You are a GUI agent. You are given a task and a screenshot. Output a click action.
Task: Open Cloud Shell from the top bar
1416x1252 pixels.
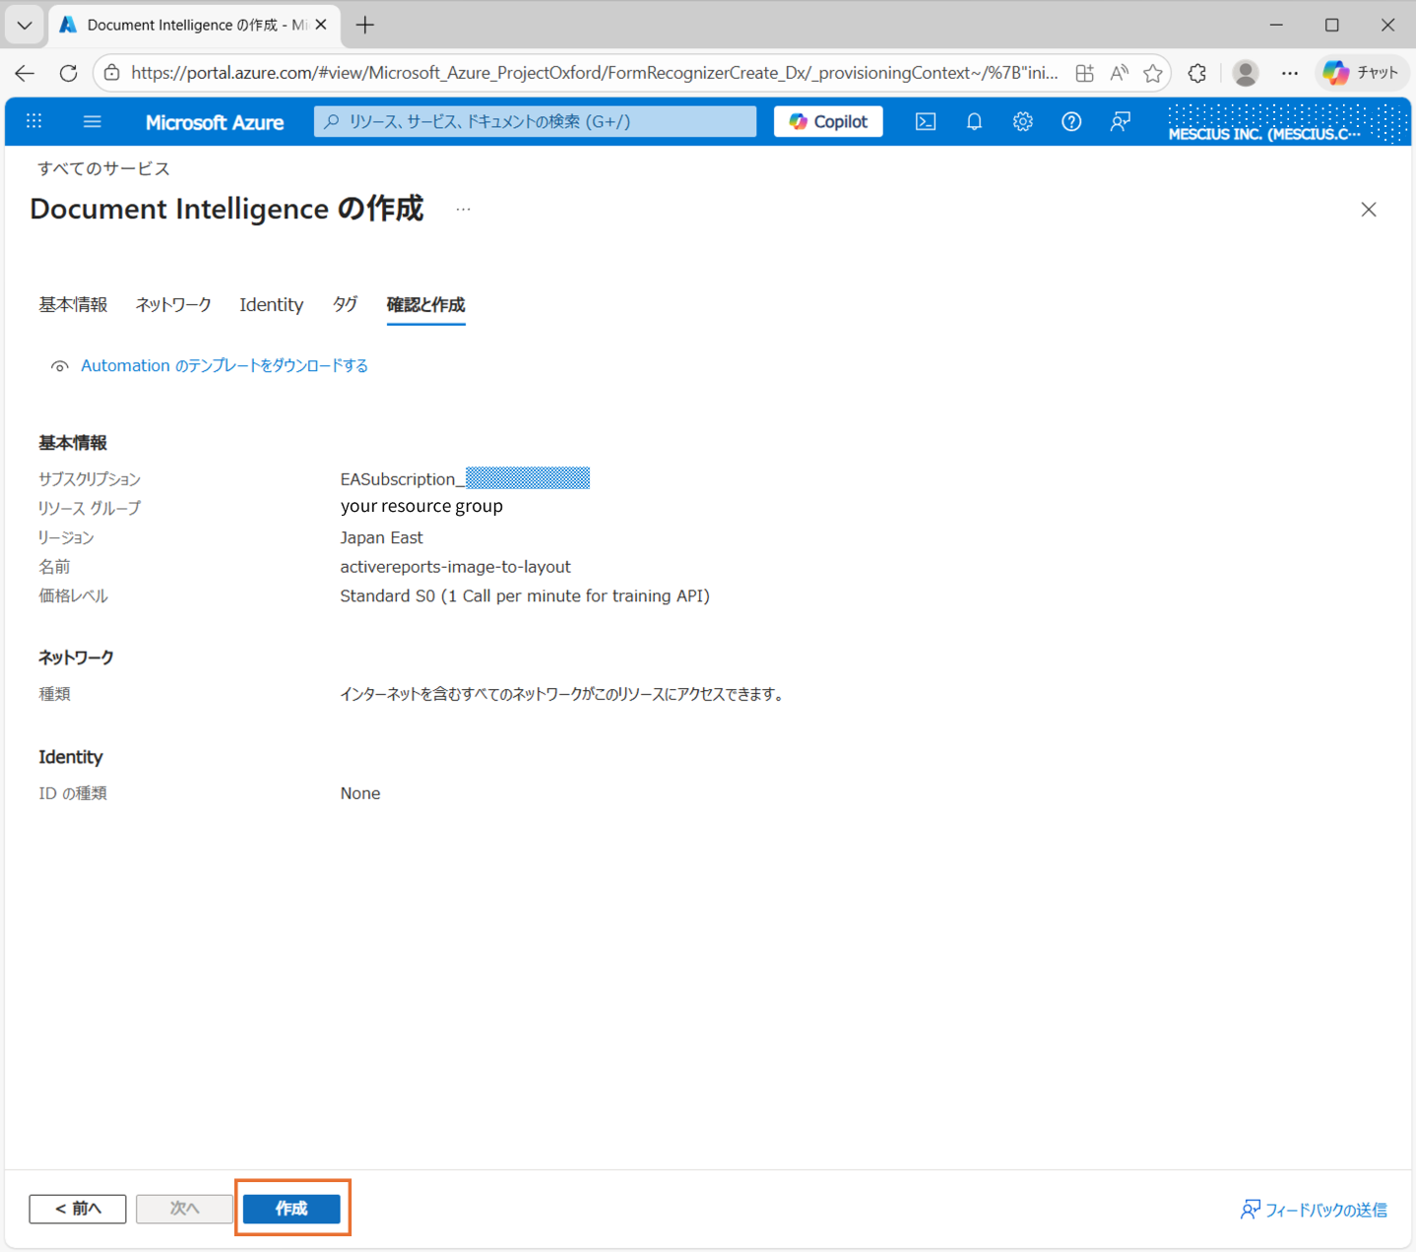click(x=925, y=121)
